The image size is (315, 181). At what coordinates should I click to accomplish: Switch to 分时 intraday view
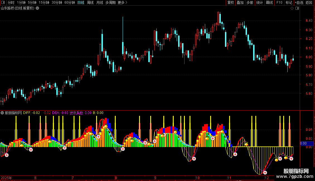tap(11, 3)
